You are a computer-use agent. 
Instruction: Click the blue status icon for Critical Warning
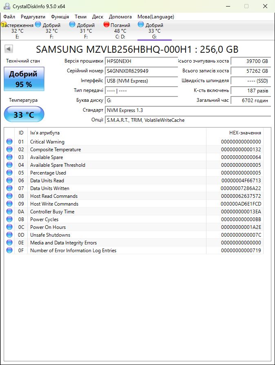pos(9,141)
